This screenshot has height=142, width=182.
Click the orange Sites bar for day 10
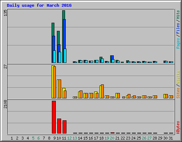pos(60,89)
